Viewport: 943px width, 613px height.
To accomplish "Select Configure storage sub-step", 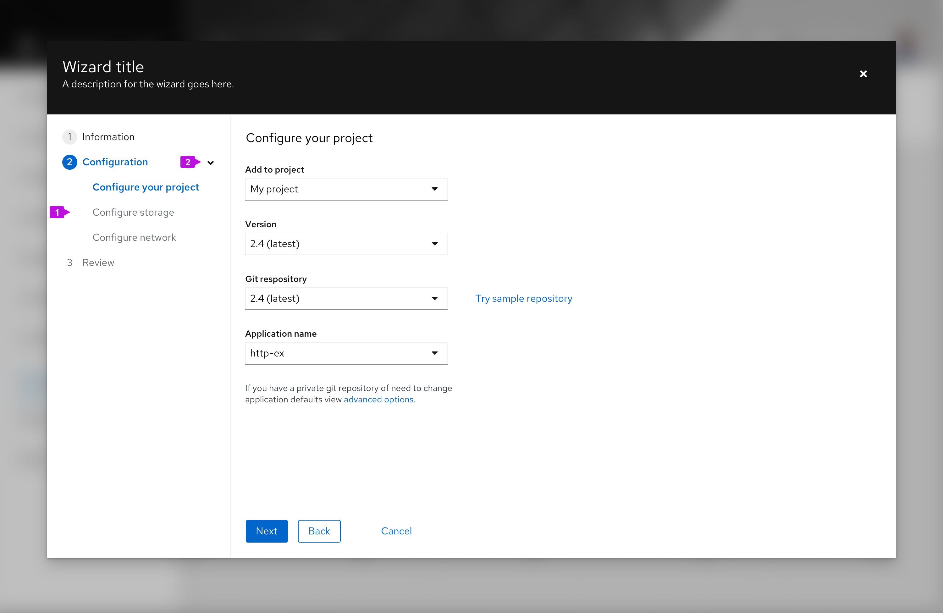I will (x=133, y=212).
